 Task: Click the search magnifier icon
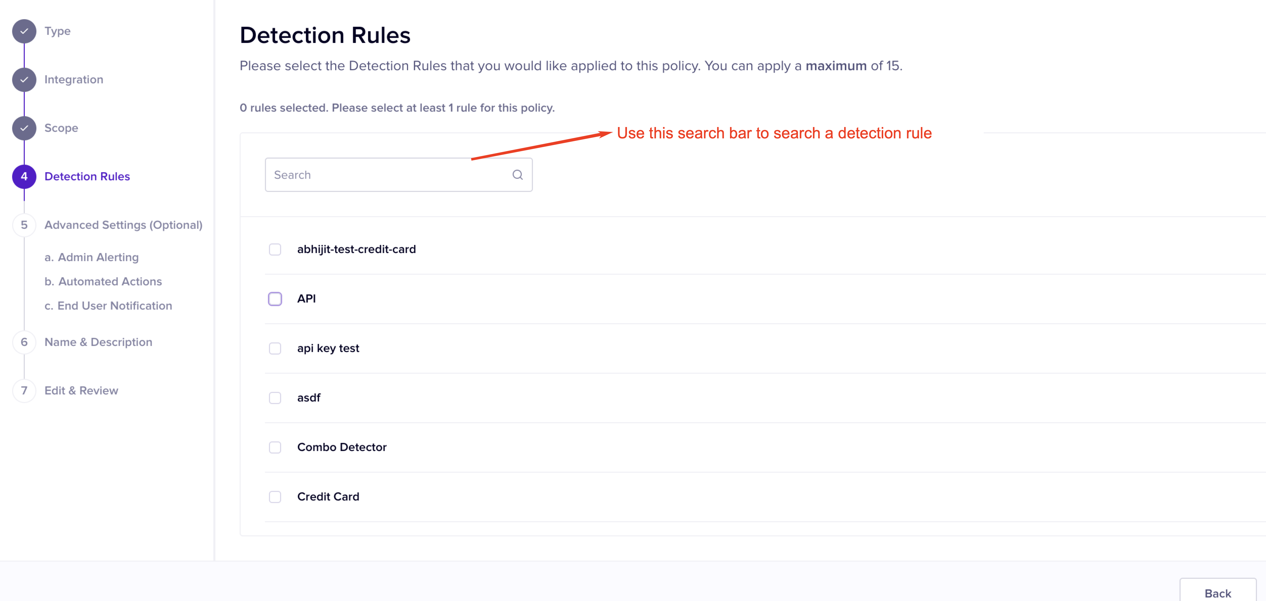click(x=517, y=175)
